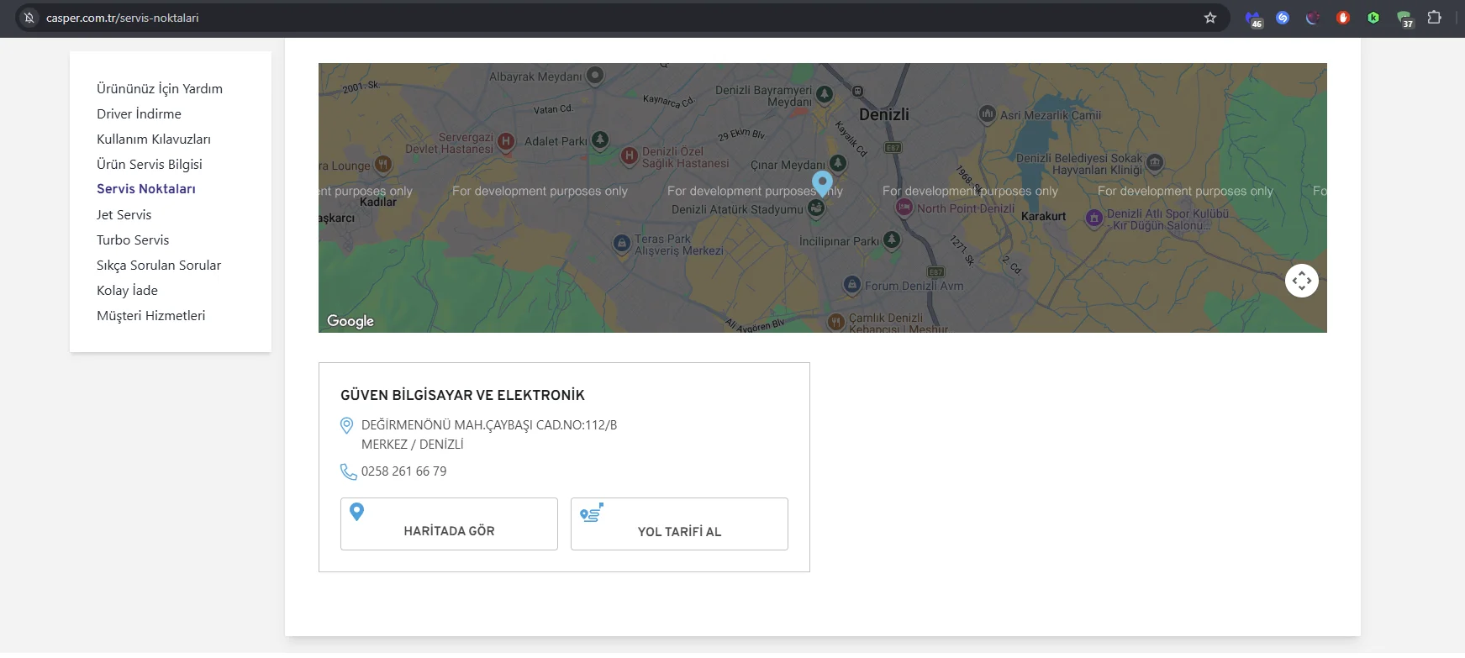Open the Kolay İade page

point(127,291)
